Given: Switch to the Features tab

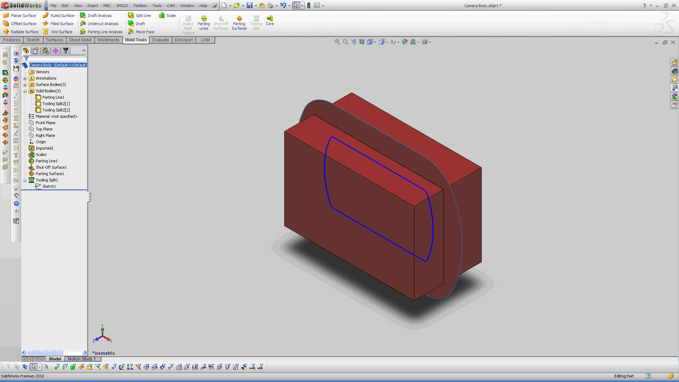Looking at the screenshot, I should pyautogui.click(x=12, y=40).
